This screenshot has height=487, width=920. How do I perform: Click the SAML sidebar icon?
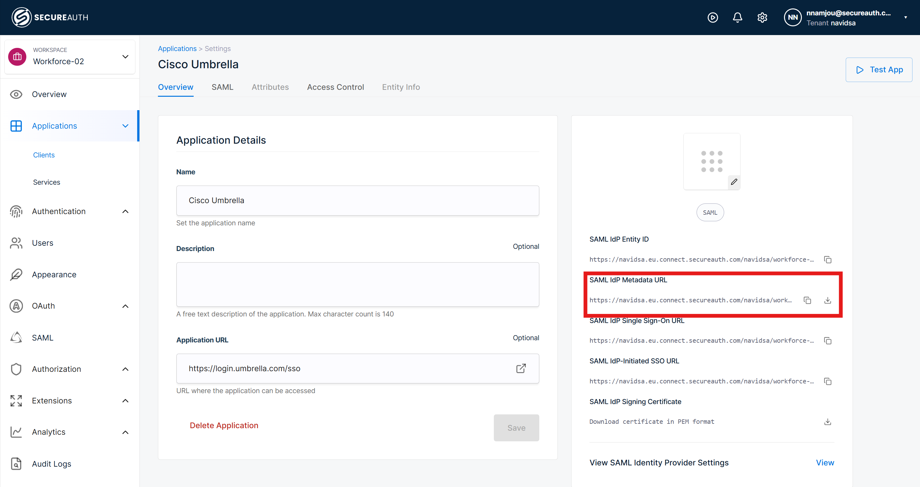16,337
